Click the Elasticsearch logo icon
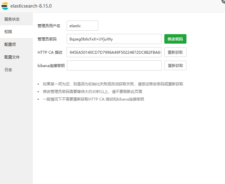 [5, 6]
